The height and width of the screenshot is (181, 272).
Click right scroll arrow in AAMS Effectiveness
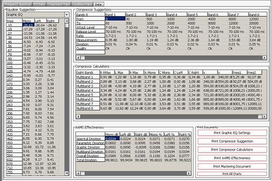click(x=189, y=173)
